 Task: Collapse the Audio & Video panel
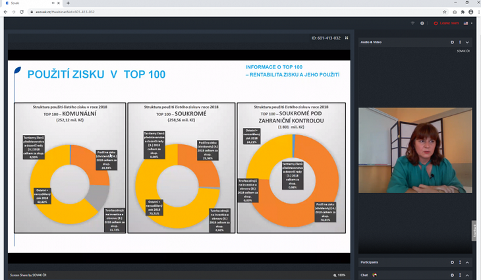(468, 42)
